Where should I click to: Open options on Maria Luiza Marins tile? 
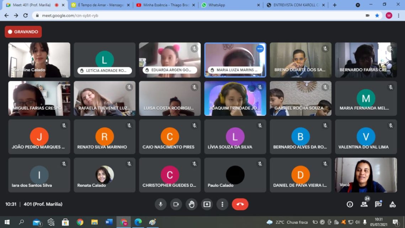click(x=260, y=49)
